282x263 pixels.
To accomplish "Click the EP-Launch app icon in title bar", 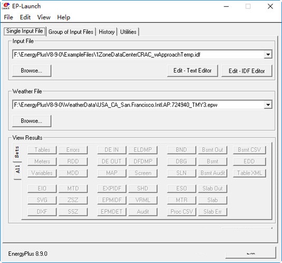I will (x=6, y=6).
